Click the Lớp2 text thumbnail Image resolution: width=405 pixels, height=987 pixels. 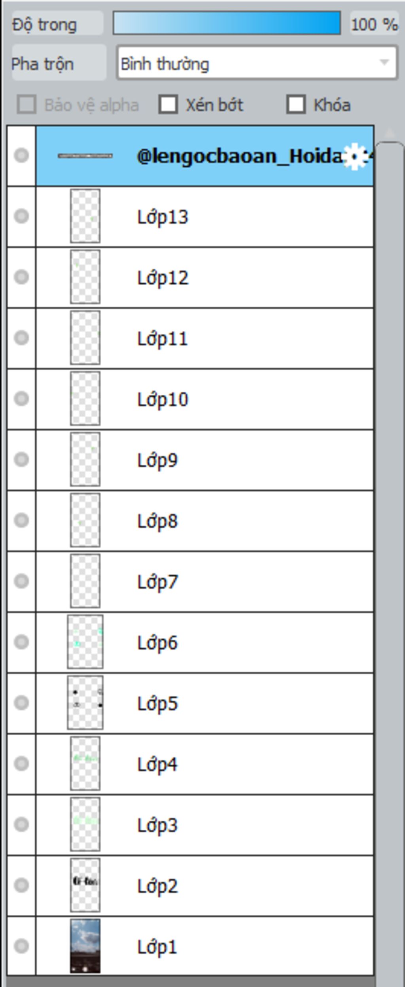(85, 885)
